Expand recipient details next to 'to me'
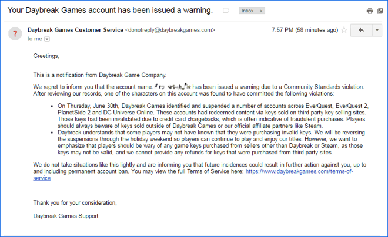This screenshot has height=237, width=388. [47, 39]
